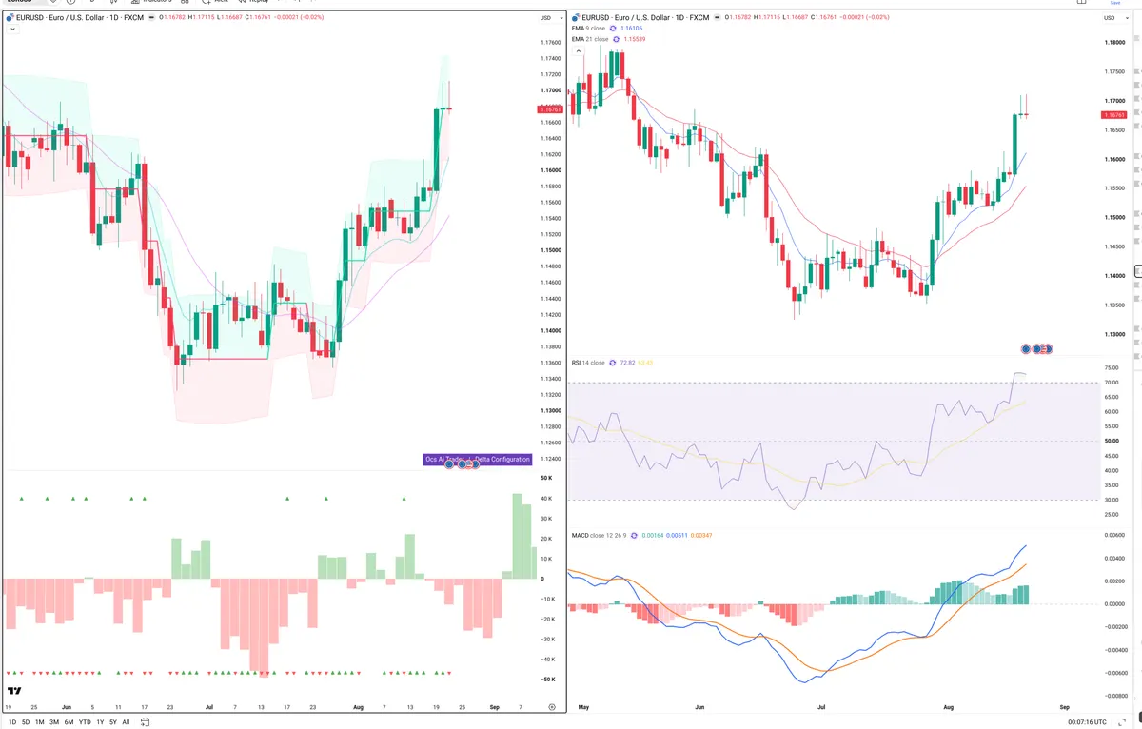Select the 5Y time range

point(113,722)
